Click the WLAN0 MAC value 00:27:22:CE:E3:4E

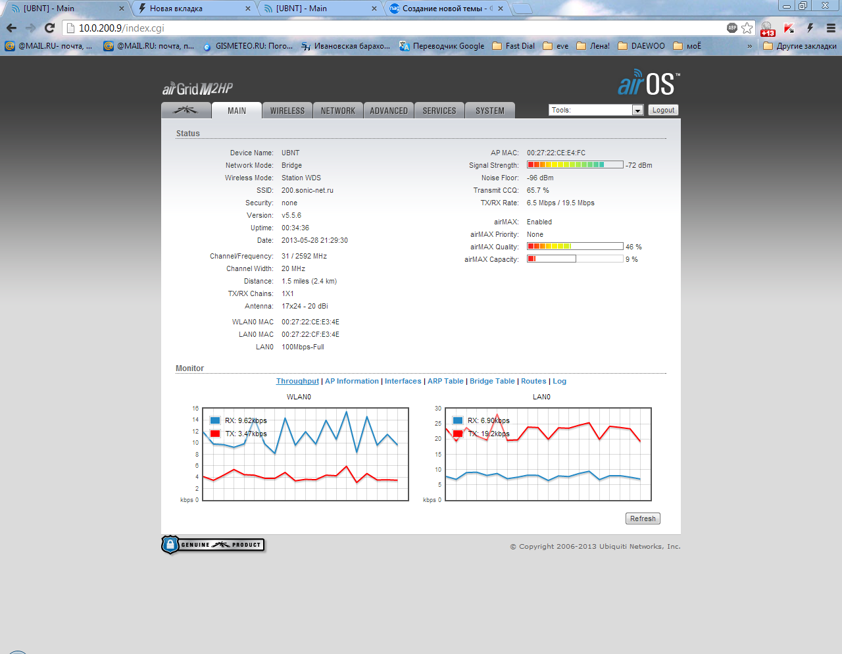click(310, 322)
